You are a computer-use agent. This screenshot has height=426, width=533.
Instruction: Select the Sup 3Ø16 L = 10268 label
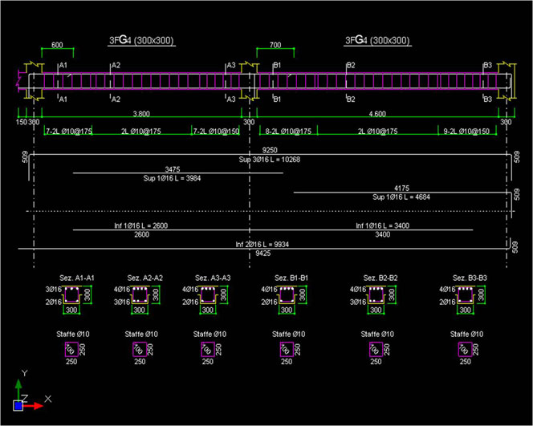(x=269, y=160)
